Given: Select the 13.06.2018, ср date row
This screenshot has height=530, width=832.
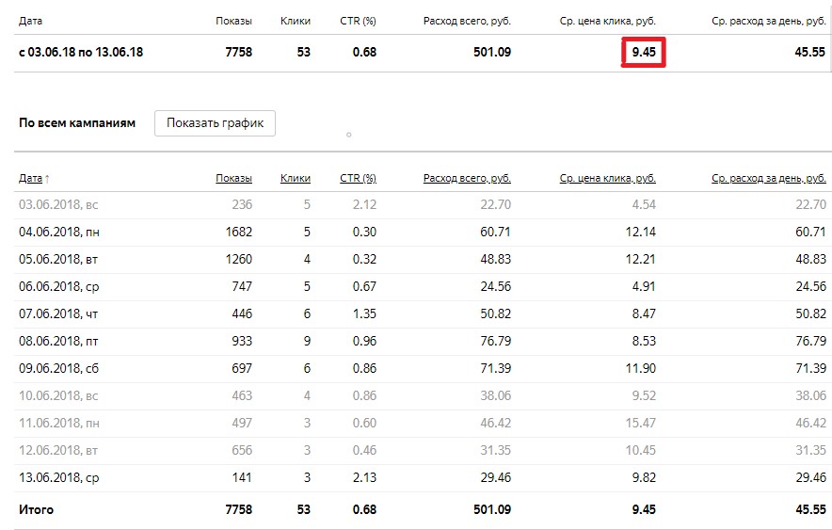Looking at the screenshot, I should 423,477.
